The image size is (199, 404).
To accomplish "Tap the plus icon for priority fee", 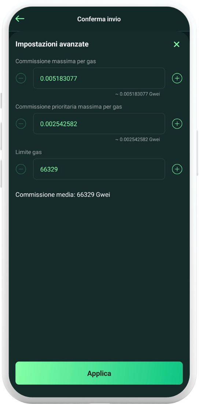I will (177, 124).
